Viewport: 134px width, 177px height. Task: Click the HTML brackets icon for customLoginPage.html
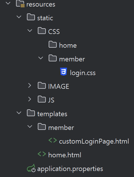(x=53, y=140)
